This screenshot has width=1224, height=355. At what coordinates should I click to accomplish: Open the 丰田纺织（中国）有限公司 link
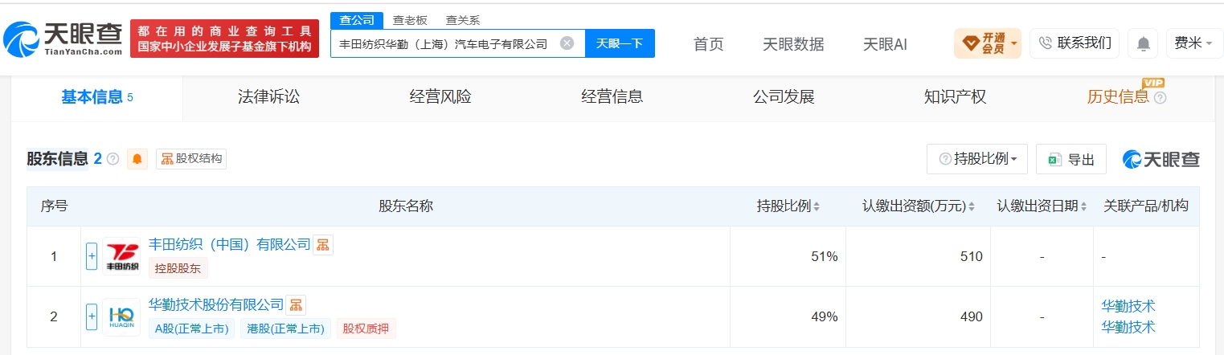230,244
